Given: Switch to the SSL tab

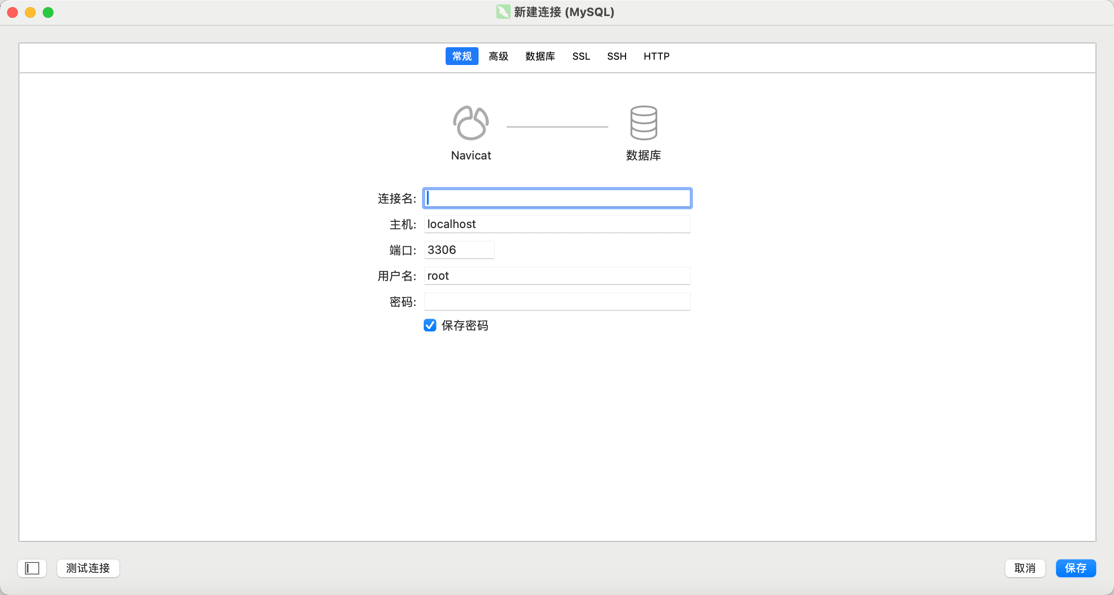Looking at the screenshot, I should (x=581, y=56).
